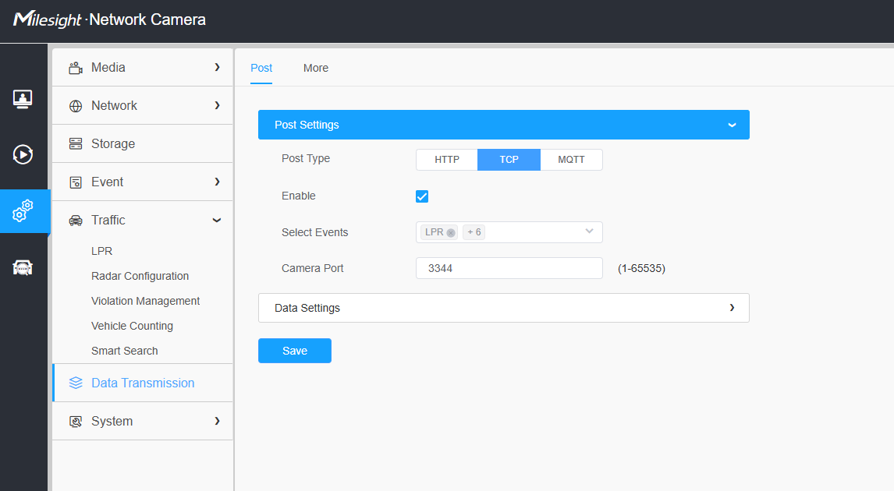Open the System menu

coord(143,421)
